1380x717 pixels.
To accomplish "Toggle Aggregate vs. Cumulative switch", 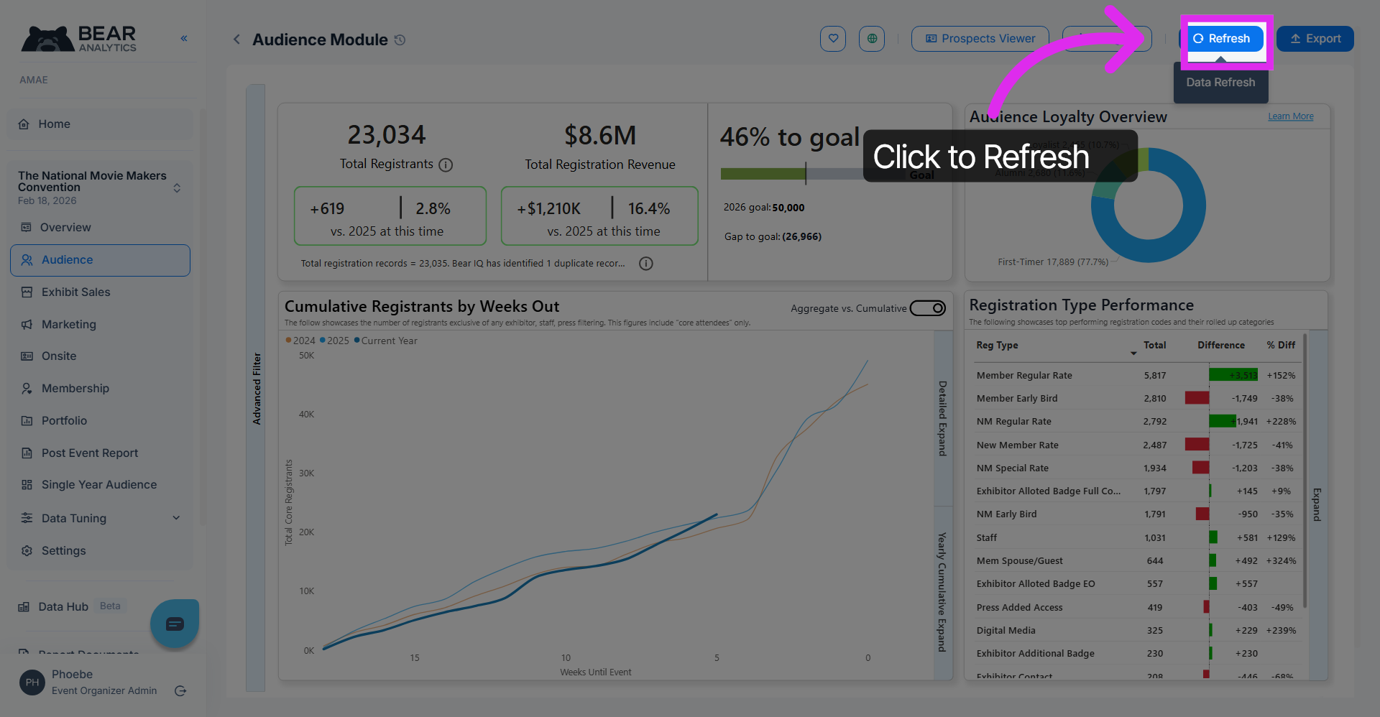I will click(928, 308).
